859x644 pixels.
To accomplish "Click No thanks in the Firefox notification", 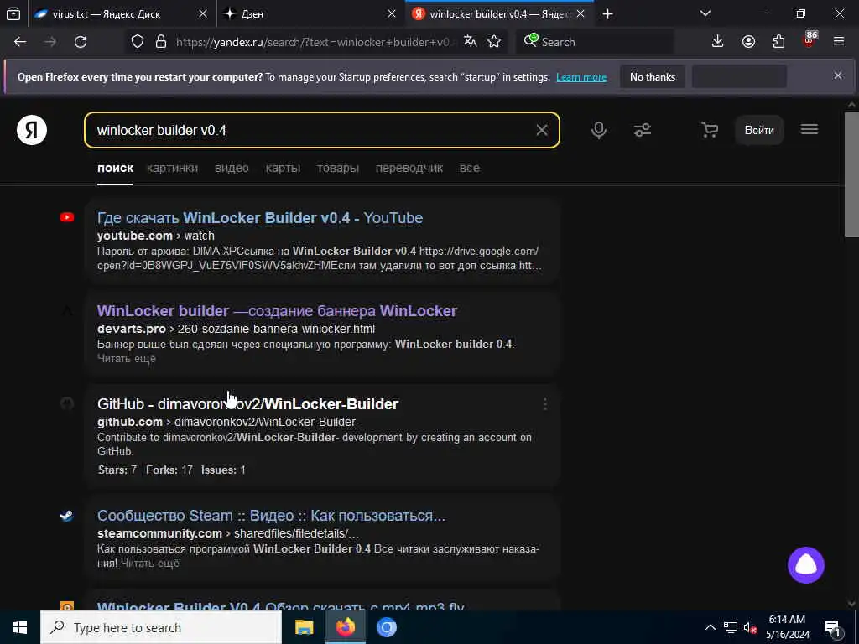I will (653, 77).
